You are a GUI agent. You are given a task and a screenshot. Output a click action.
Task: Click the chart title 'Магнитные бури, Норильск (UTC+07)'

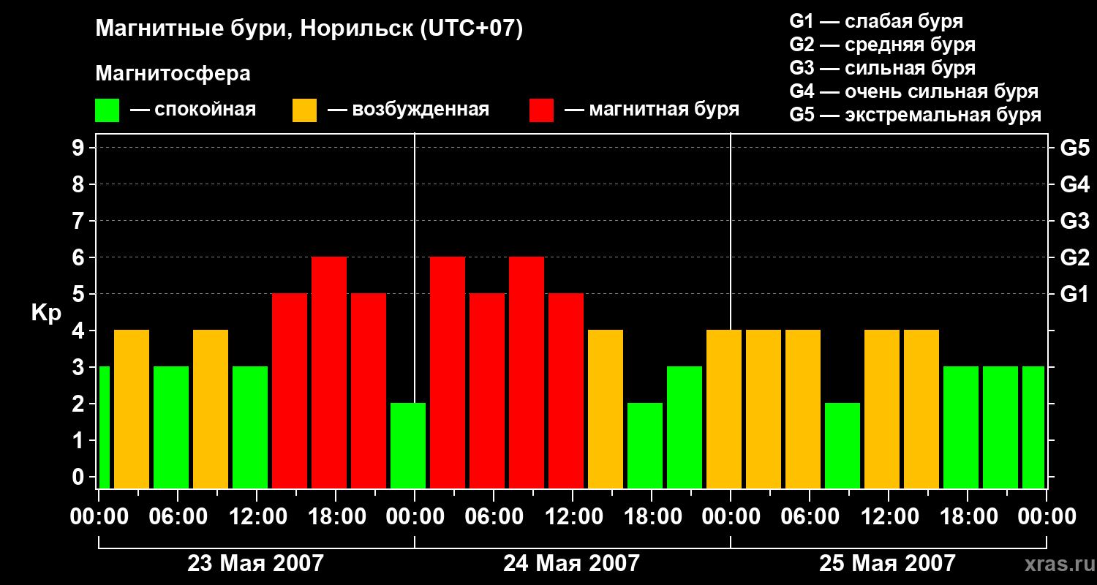(309, 29)
